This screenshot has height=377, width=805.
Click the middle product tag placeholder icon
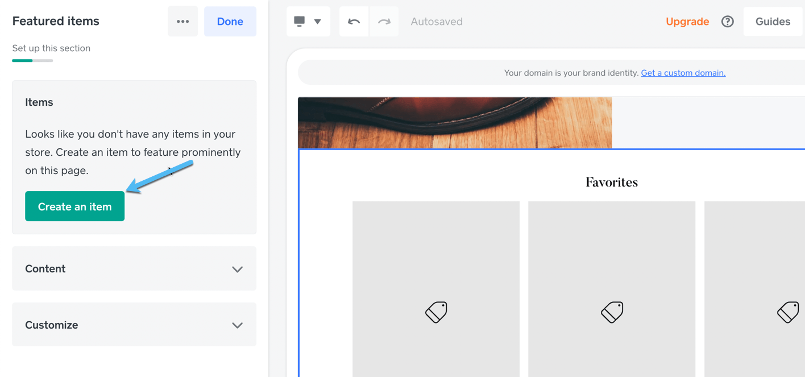612,312
